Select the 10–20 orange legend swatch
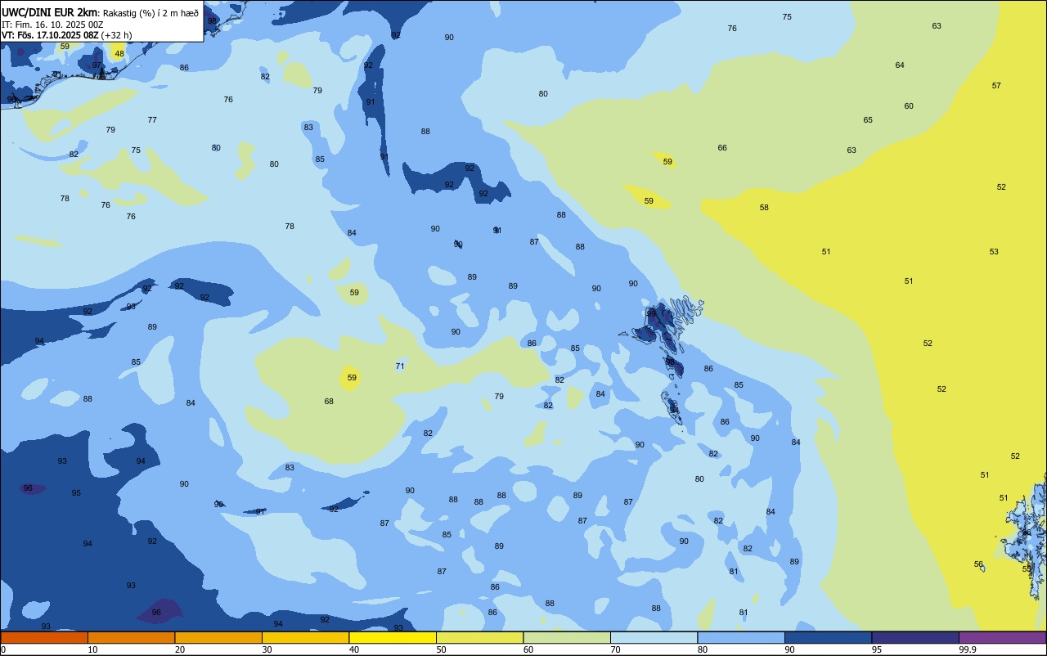 click(x=131, y=637)
